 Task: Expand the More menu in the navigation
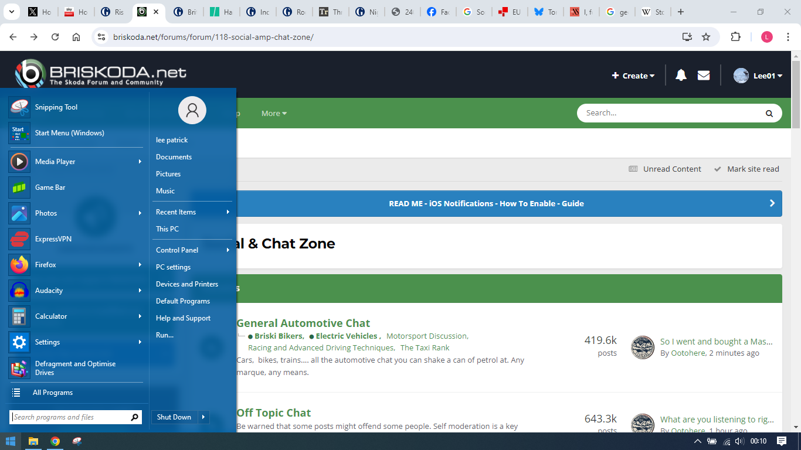coord(273,113)
